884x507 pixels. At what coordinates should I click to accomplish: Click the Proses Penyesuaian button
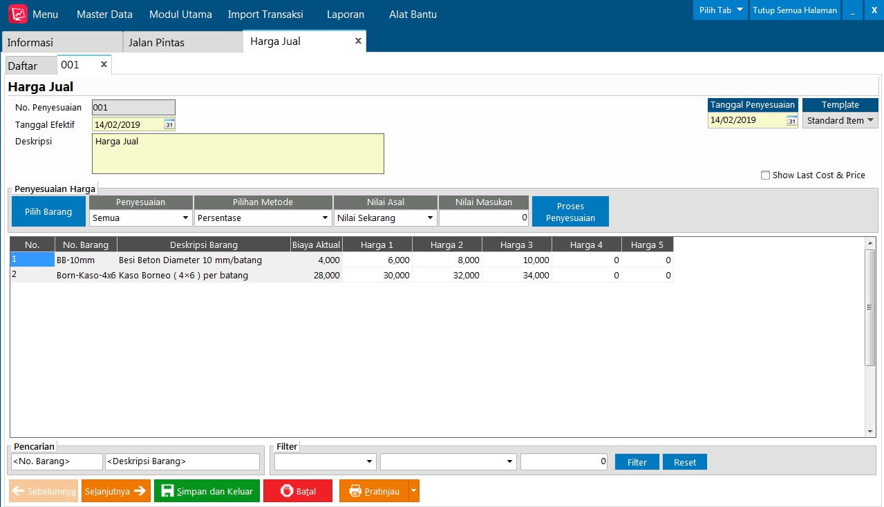pos(570,211)
